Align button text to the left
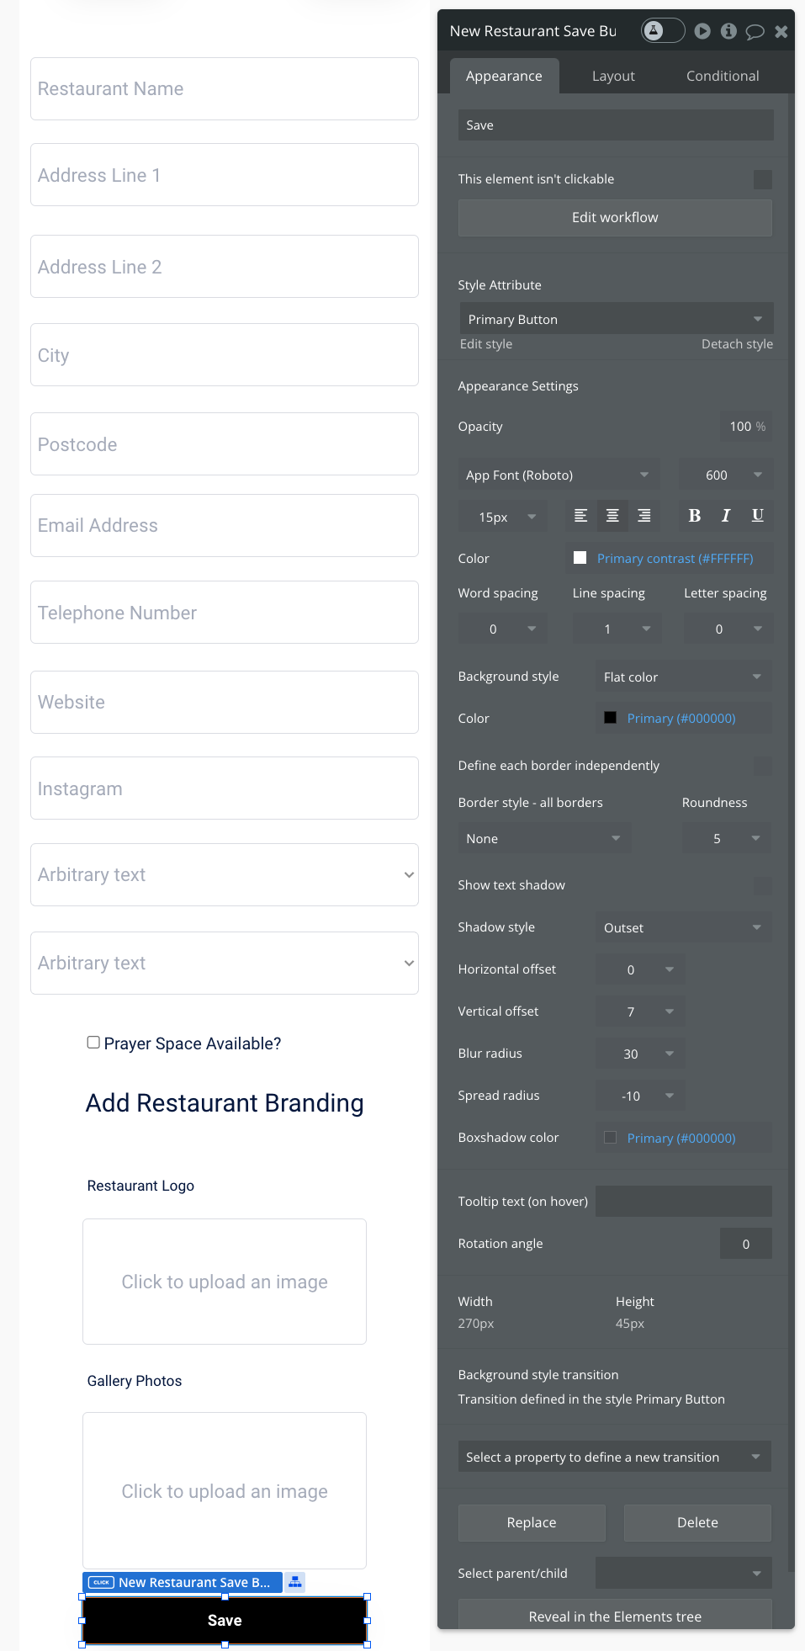The image size is (805, 1651). tap(580, 516)
